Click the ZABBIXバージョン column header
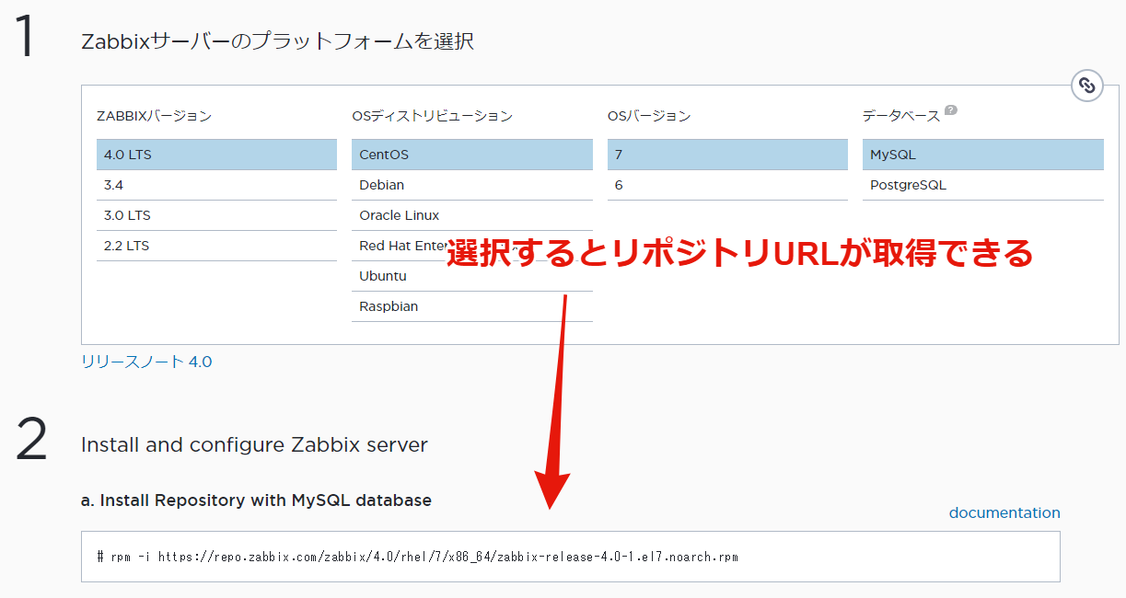The image size is (1126, 598). 154,116
